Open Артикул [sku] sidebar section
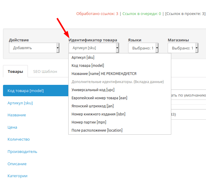This screenshot has width=206, height=179. pyautogui.click(x=20, y=103)
